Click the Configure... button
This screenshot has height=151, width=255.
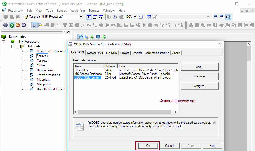coord(200,86)
